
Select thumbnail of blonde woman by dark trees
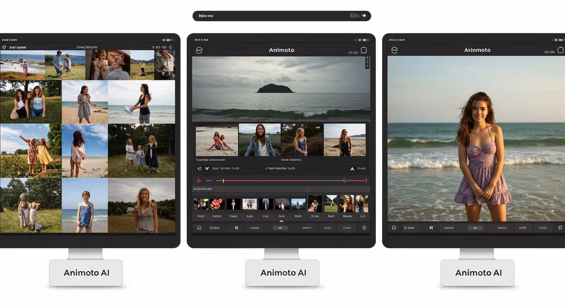302,140
